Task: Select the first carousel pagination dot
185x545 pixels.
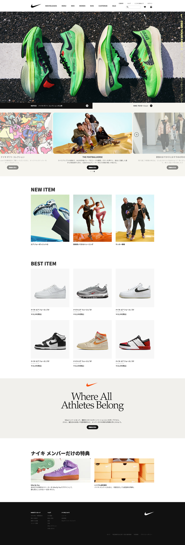Action: 91,171
